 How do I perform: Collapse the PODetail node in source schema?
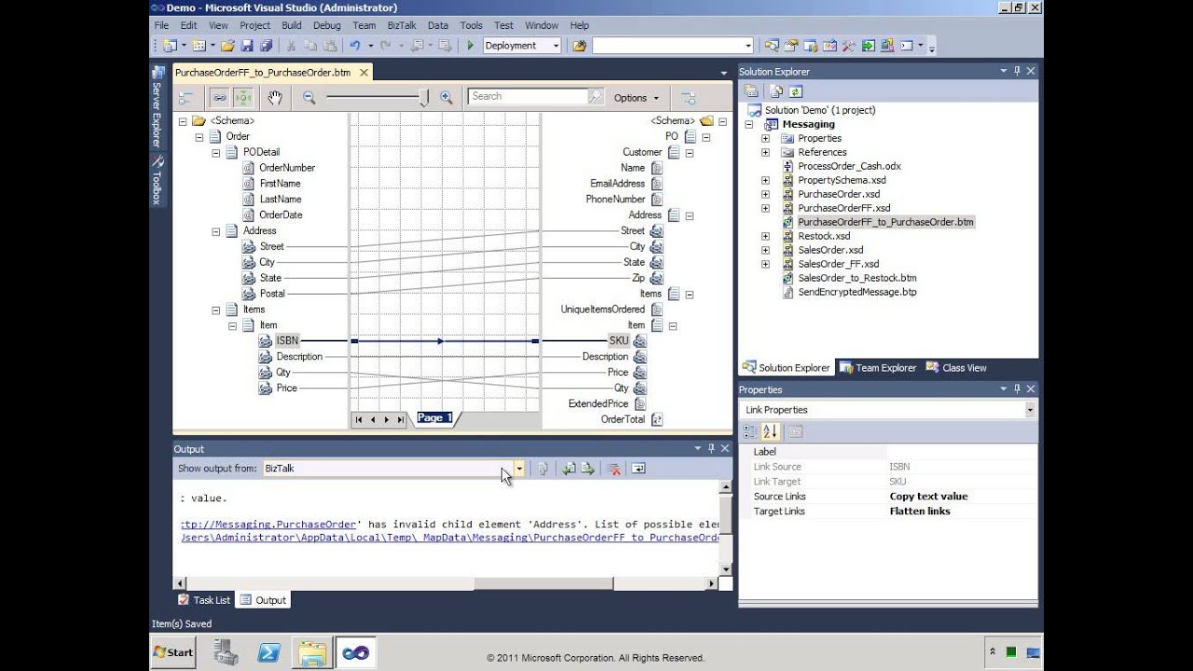pyautogui.click(x=216, y=152)
